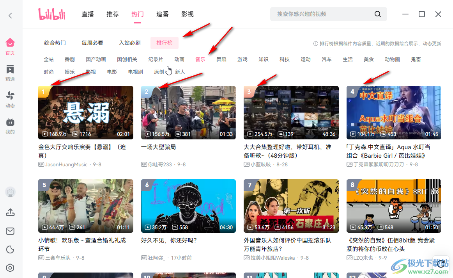Choose the 国创相关 ranking category
Viewport: 453px width, 278px height.
(x=127, y=59)
